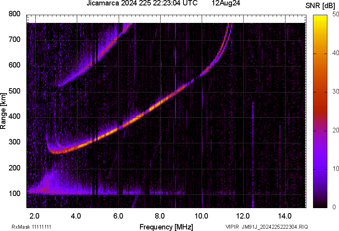The height and width of the screenshot is (231, 339).
Task: Click the 12Aug24 date label
Action: (226, 3)
